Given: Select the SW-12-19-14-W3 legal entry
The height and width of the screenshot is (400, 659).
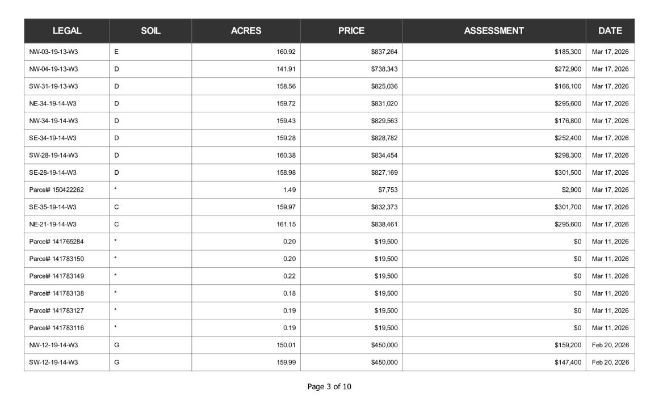Looking at the screenshot, I should 53,362.
